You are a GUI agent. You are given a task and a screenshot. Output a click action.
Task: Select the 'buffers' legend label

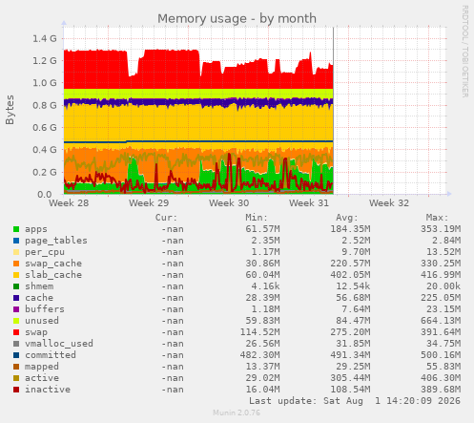(45, 309)
